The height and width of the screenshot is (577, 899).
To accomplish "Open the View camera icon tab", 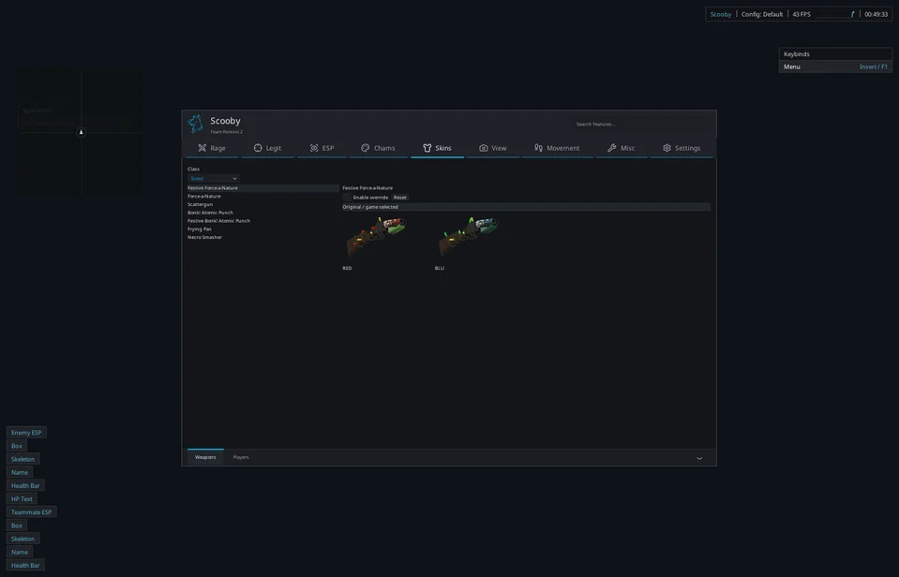I will (493, 148).
